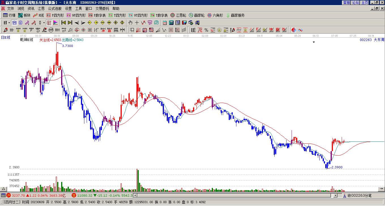Open the calculator icon
Screen dimensions: 385x206
tap(171, 23)
